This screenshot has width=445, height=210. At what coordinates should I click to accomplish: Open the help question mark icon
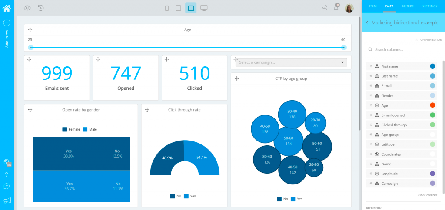(7, 174)
